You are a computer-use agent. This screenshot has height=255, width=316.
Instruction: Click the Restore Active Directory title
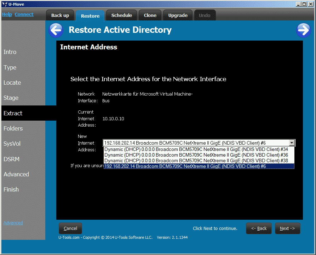click(x=120, y=30)
